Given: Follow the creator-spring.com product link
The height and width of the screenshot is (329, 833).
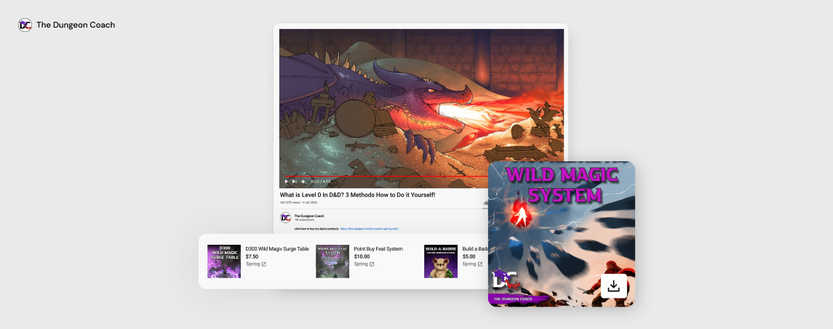Looking at the screenshot, I should (x=370, y=229).
